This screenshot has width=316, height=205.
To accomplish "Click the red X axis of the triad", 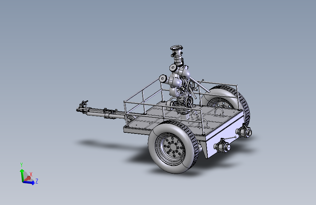I will [28, 178].
